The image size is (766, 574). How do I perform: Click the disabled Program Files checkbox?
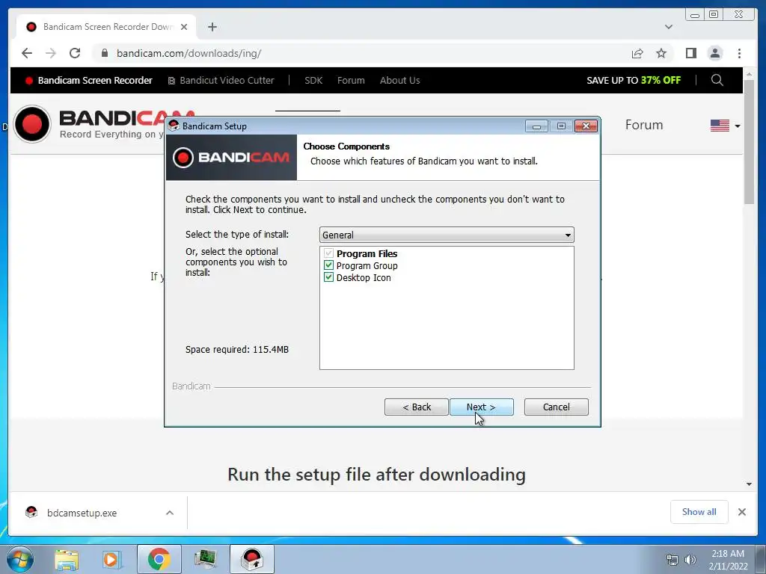click(329, 253)
